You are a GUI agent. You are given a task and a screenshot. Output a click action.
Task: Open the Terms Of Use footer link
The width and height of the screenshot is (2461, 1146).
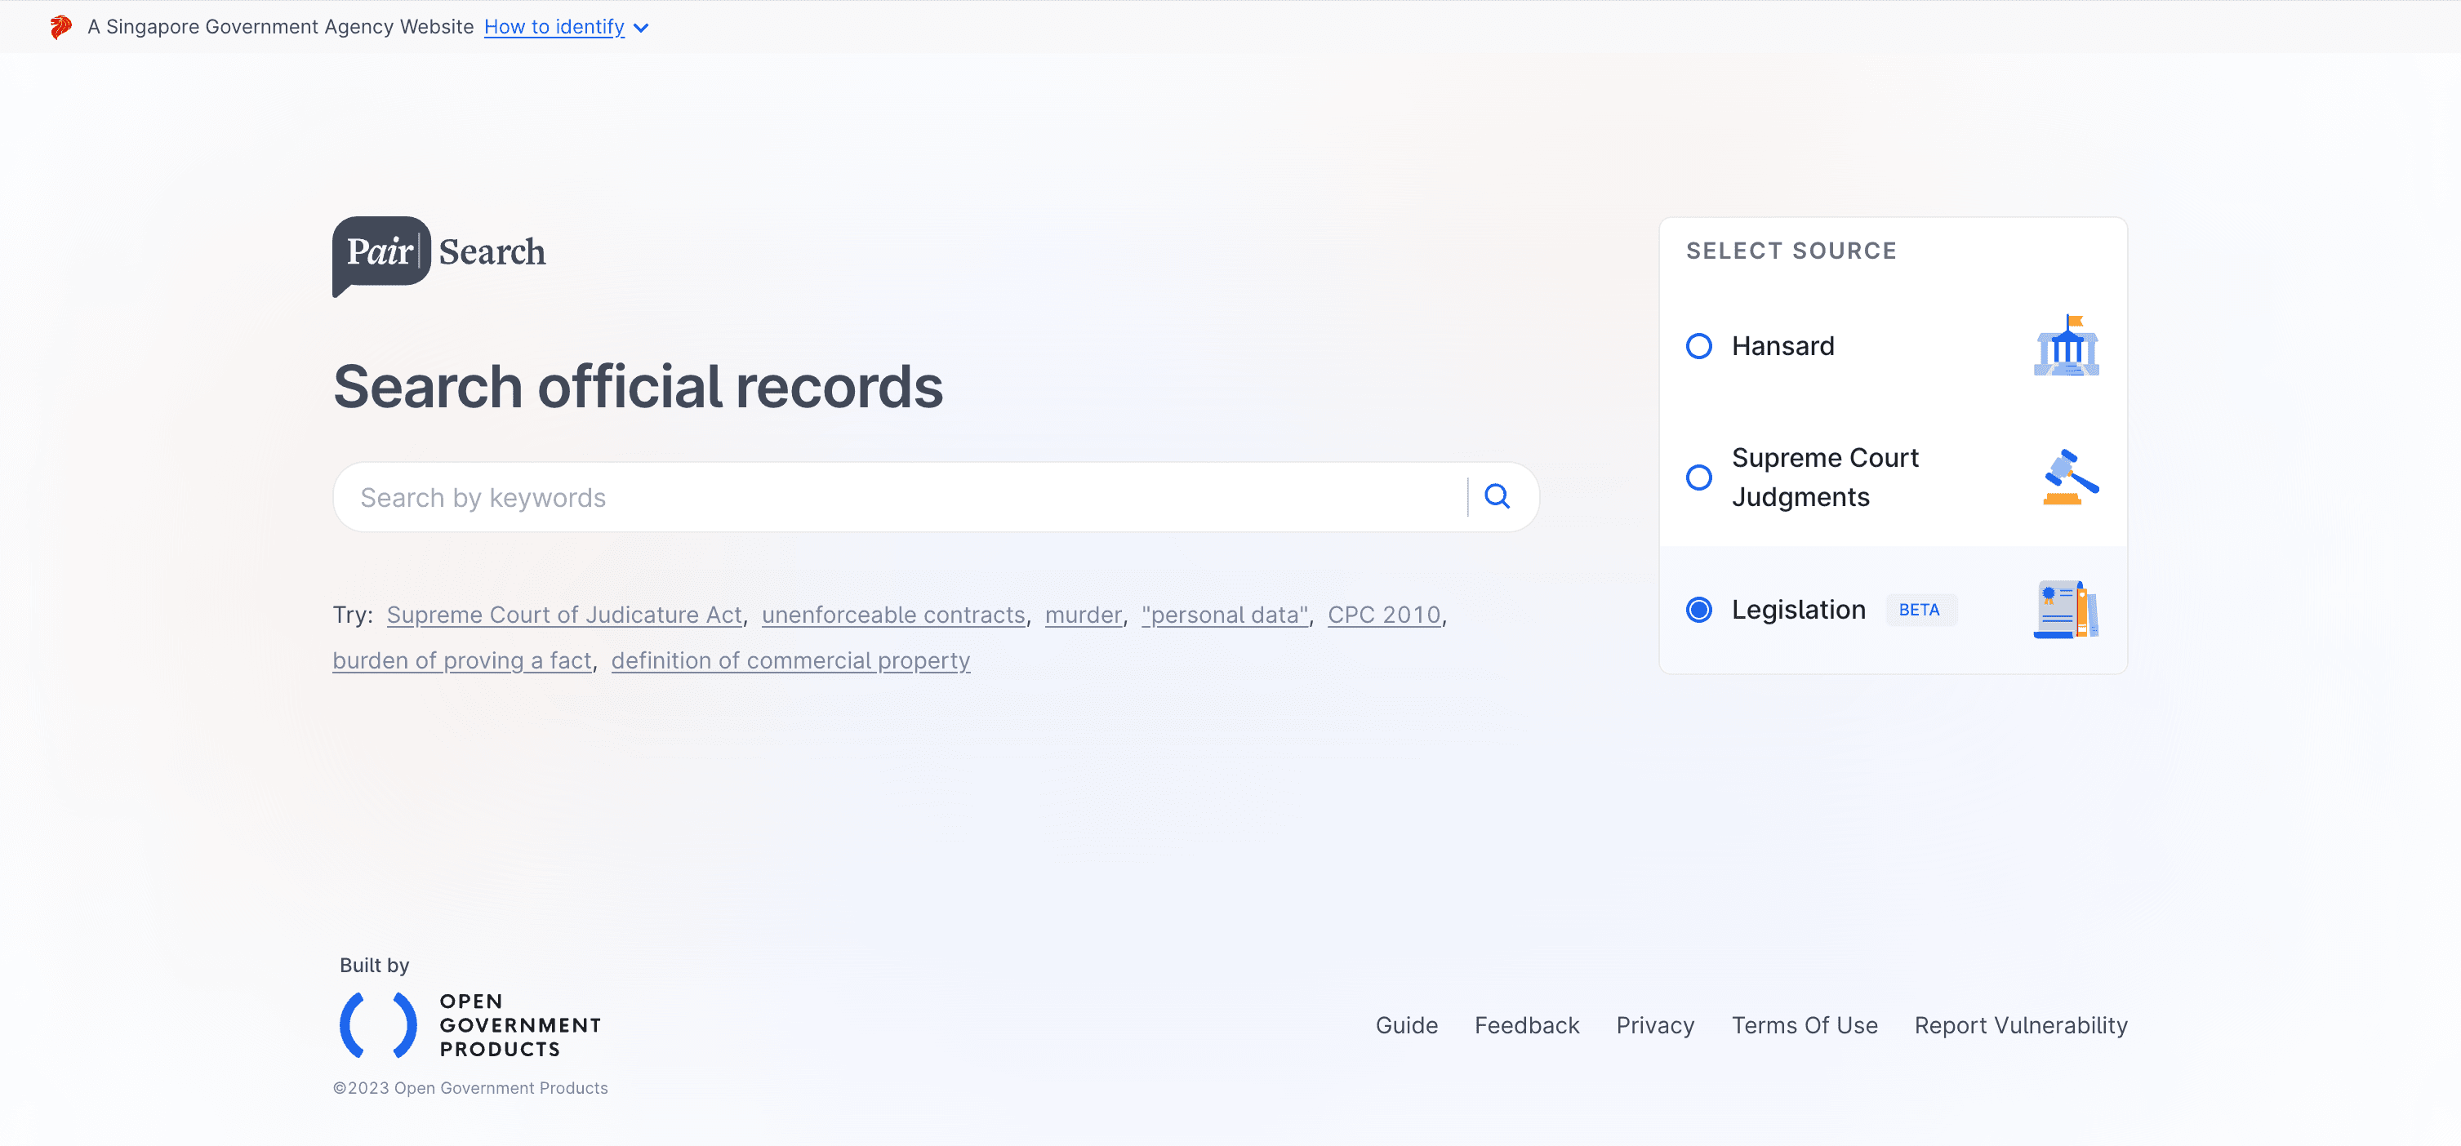pyautogui.click(x=1804, y=1024)
